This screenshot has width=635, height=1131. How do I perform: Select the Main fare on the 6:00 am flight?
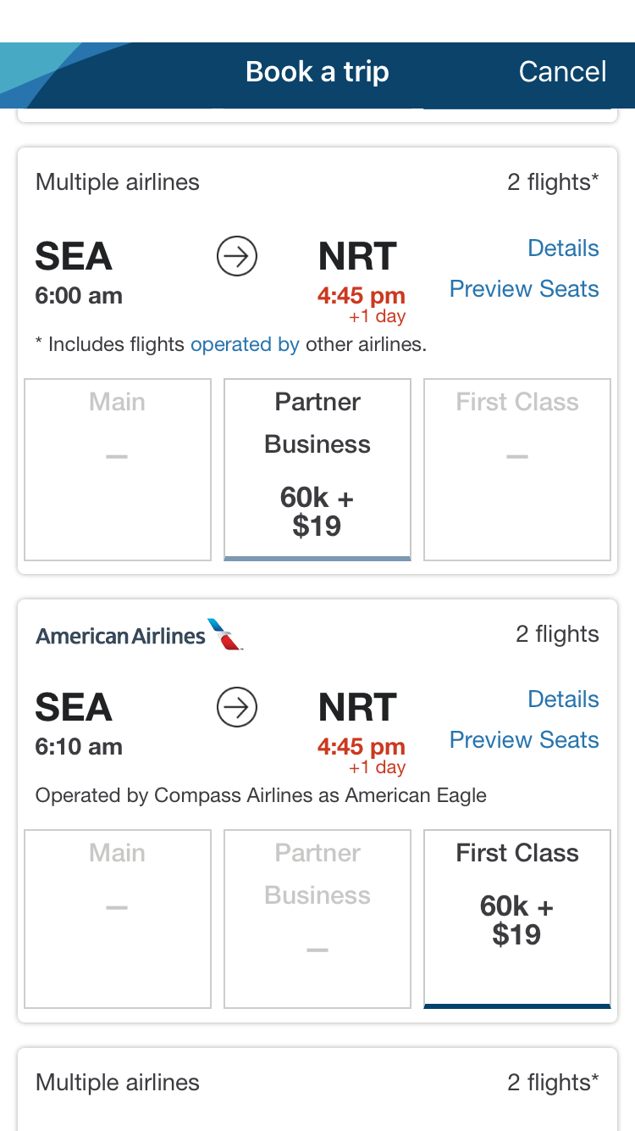118,470
